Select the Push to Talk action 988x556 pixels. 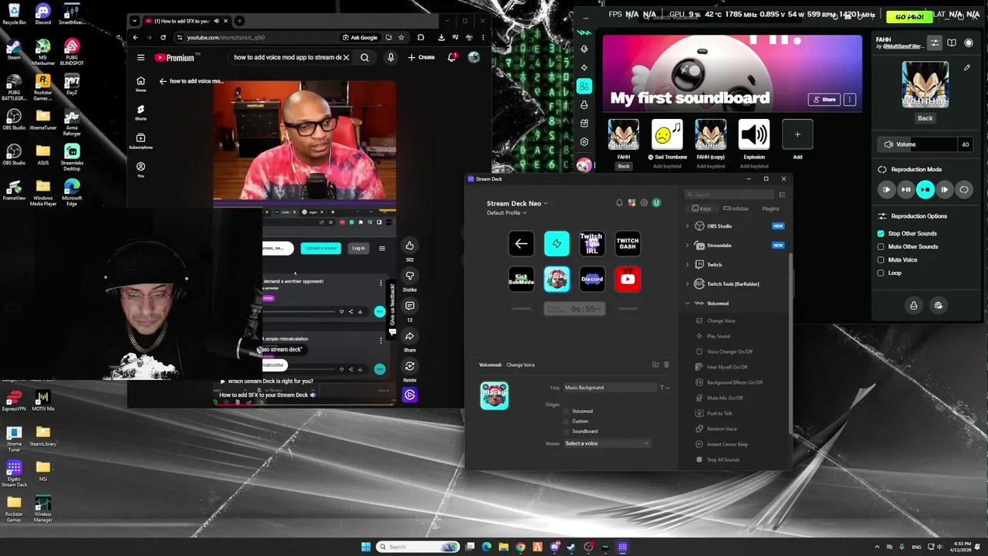pos(719,413)
